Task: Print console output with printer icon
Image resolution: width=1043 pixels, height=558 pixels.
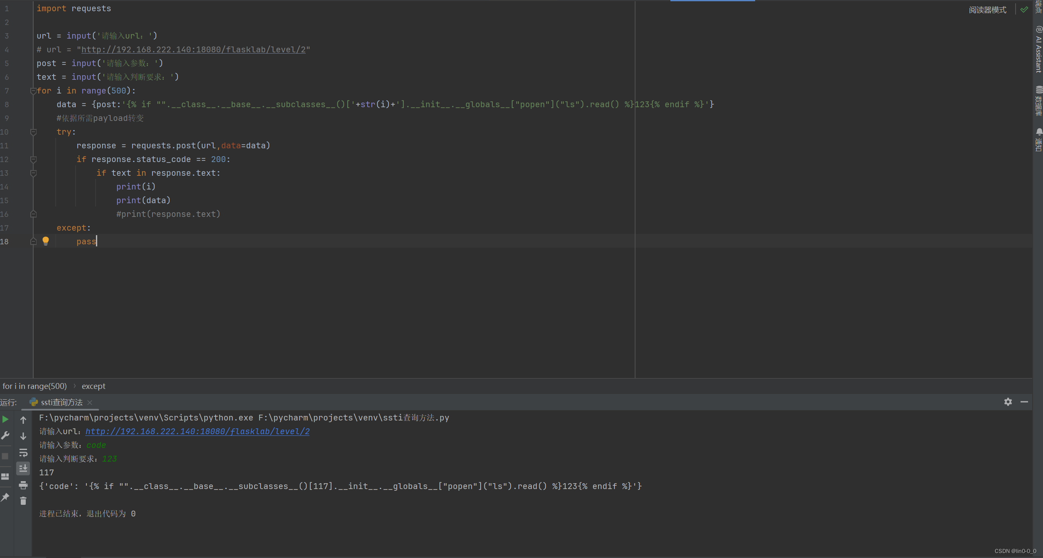Action: 23,485
